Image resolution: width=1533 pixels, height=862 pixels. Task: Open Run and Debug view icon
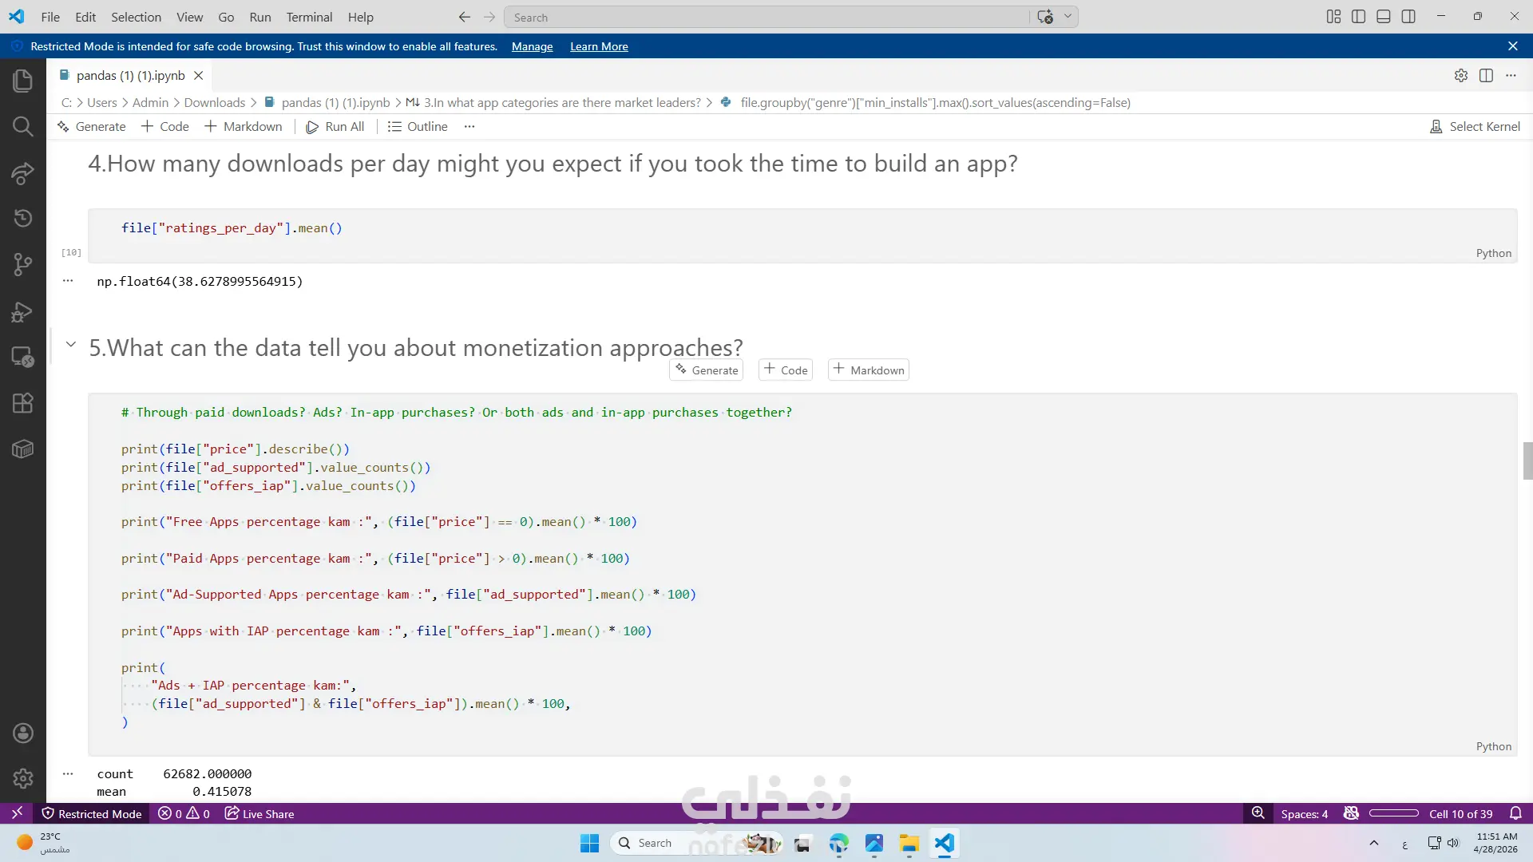[22, 311]
